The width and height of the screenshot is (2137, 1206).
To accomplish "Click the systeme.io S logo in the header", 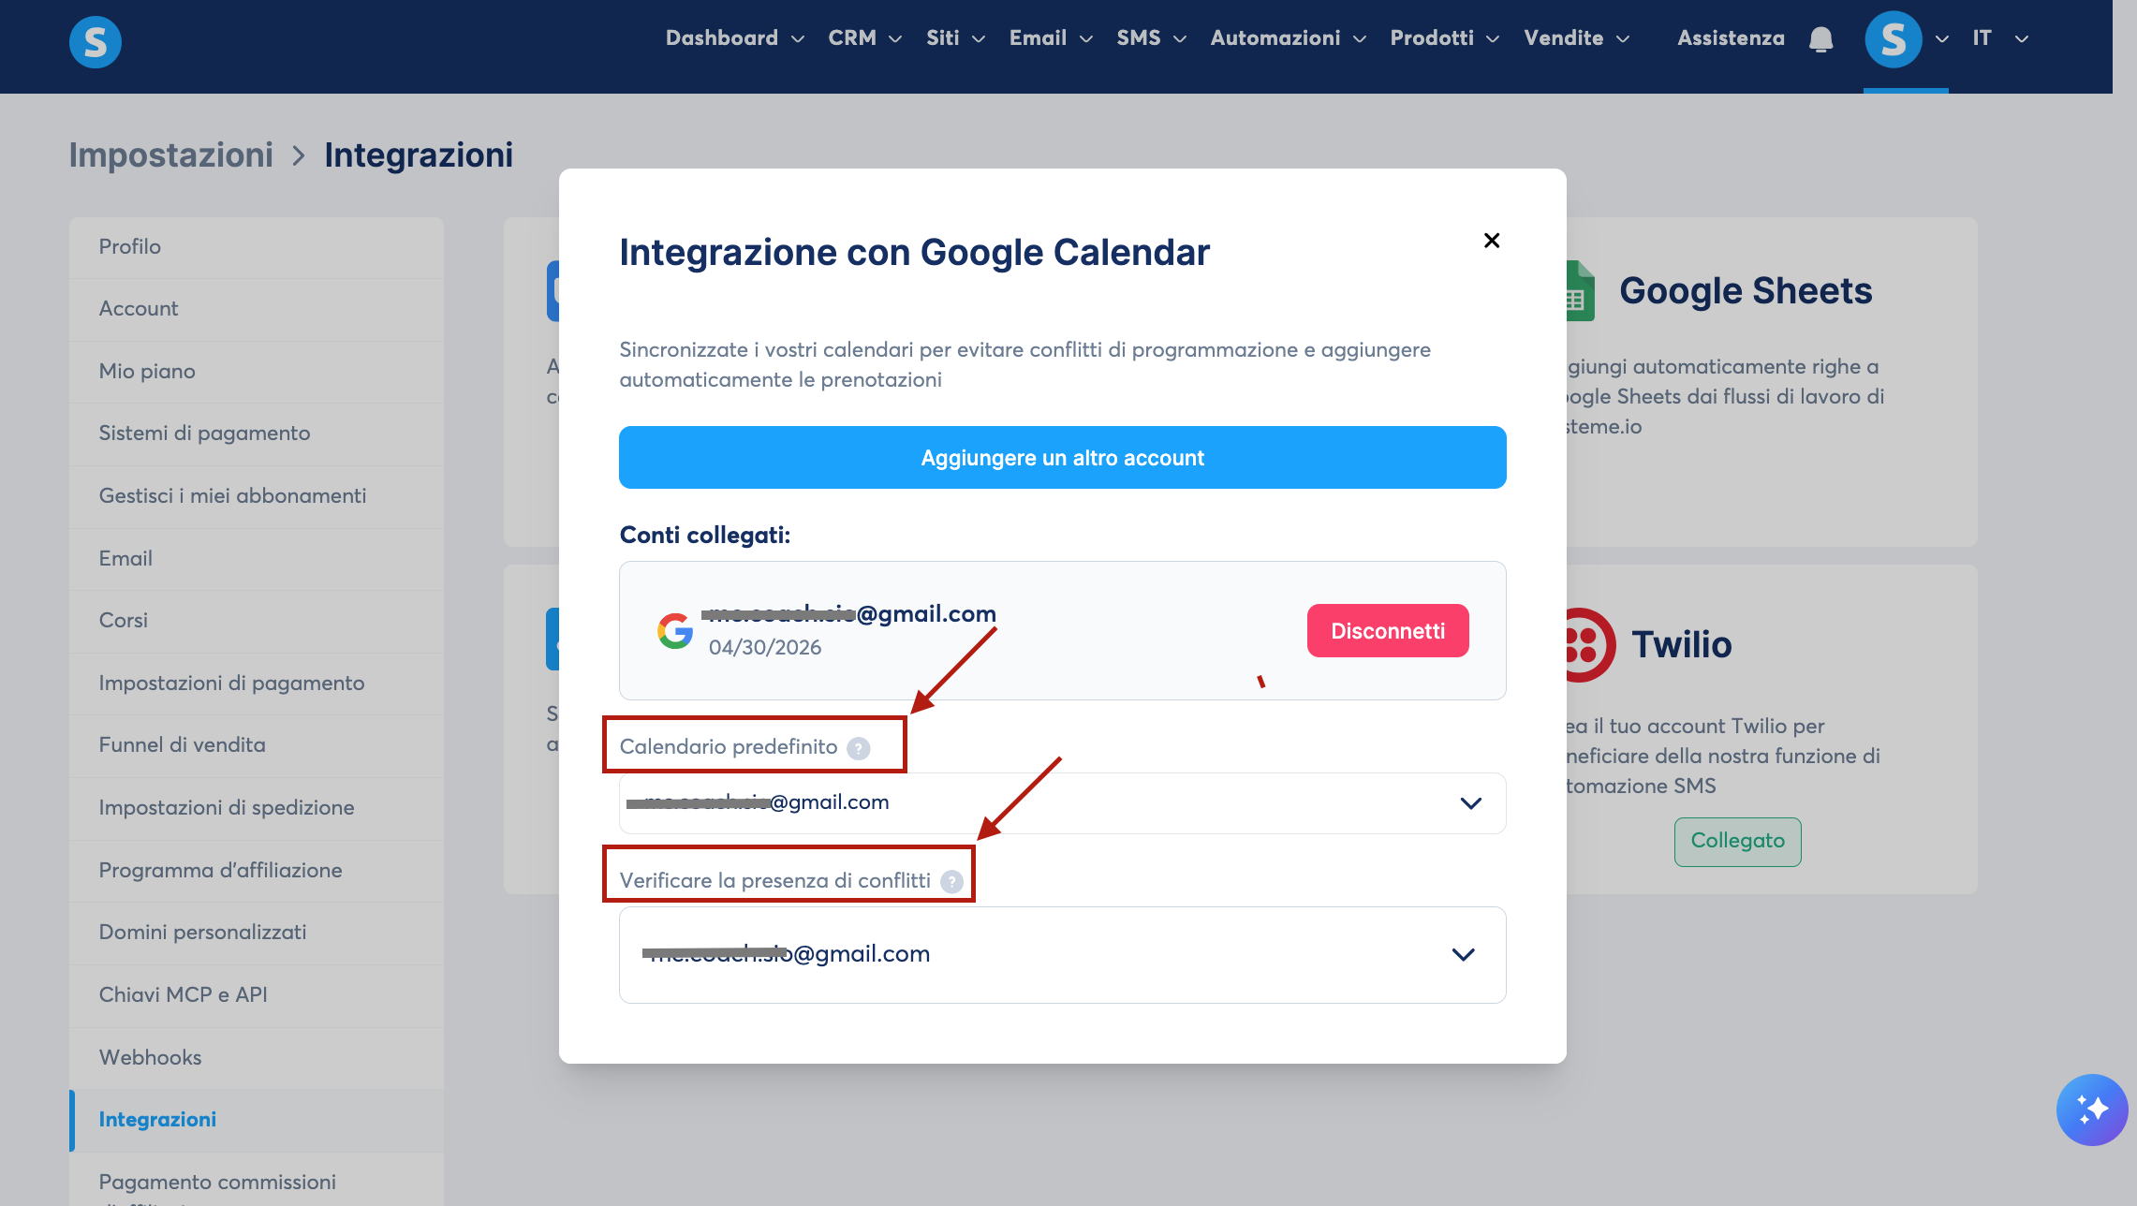I will pos(96,41).
